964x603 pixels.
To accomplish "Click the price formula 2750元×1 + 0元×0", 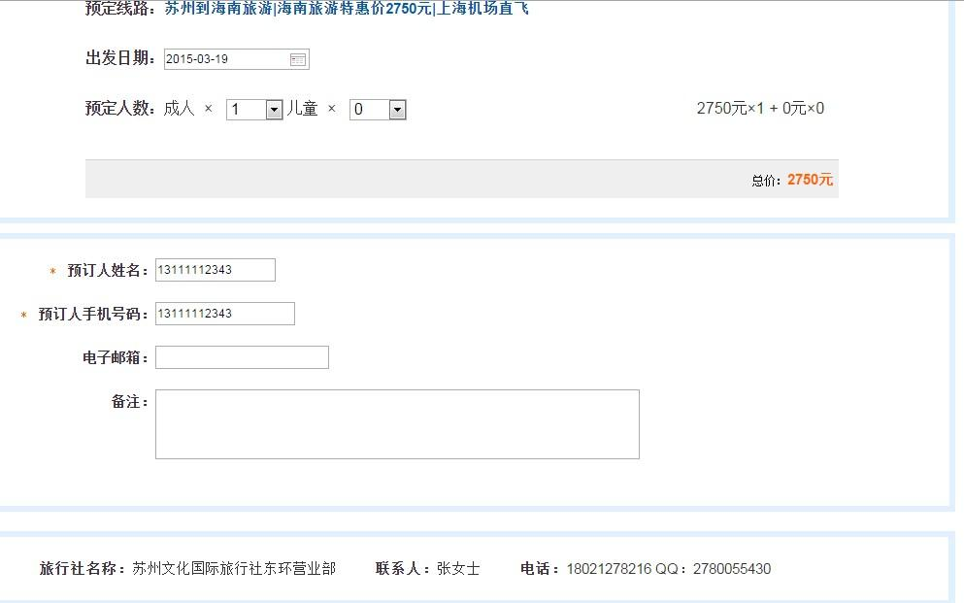I will pyautogui.click(x=760, y=108).
